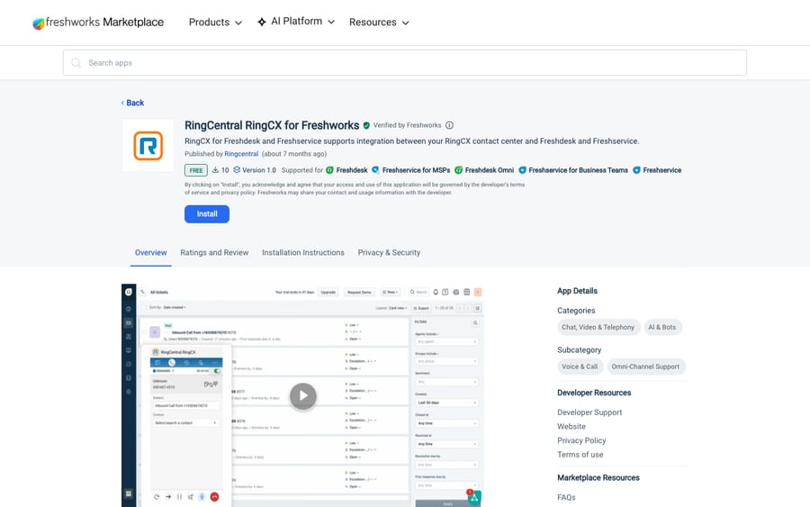Click the 'Marketplace Resources' heading
810x507 pixels.
pos(598,478)
